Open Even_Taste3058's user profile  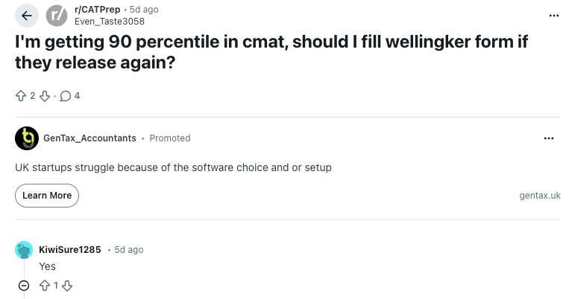click(110, 21)
